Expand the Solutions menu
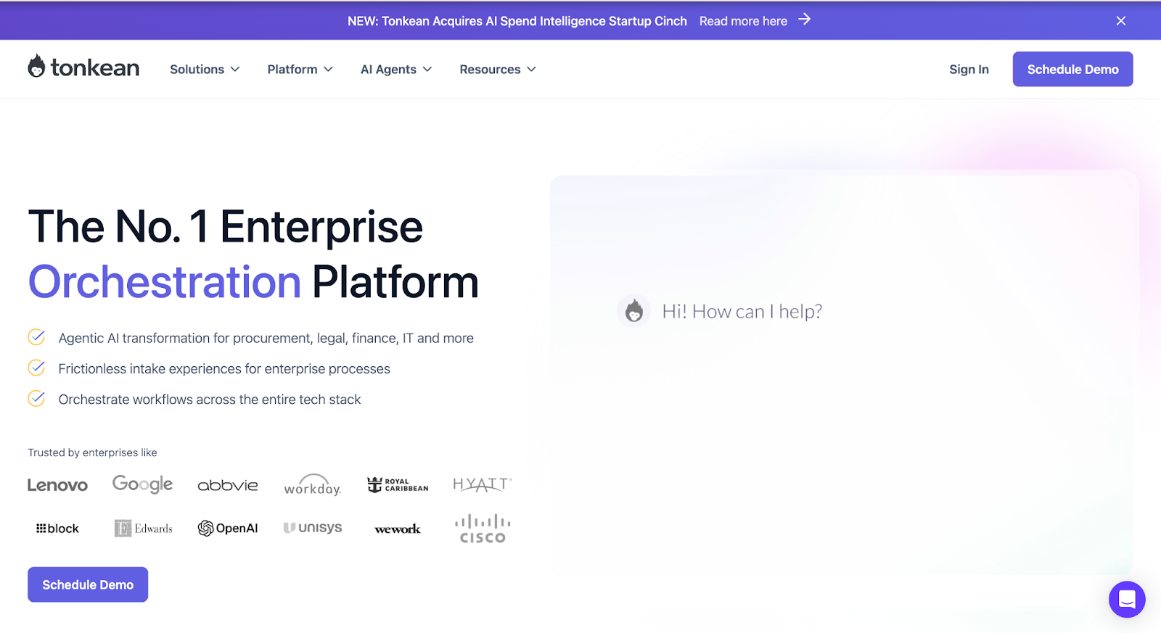Image resolution: width=1161 pixels, height=633 pixels. point(205,70)
